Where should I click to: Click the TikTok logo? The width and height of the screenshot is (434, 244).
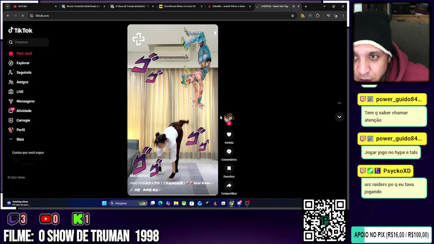(x=20, y=30)
